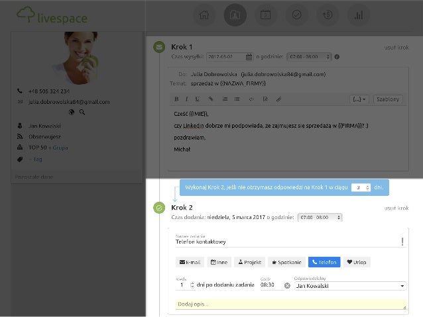Open the tasks checkmark icon in top navigation
The height and width of the screenshot is (317, 423).
296,15
